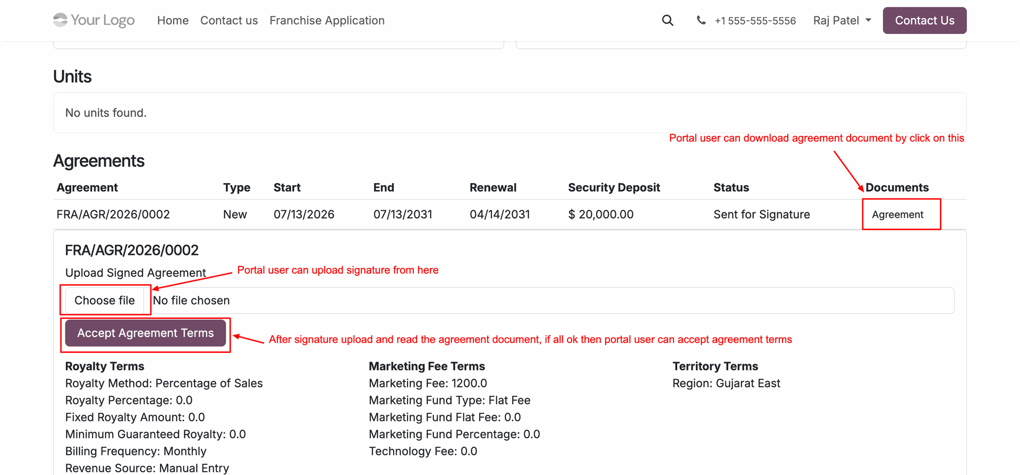The width and height of the screenshot is (1020, 475).
Task: Click the Choose file button
Action: 105,300
